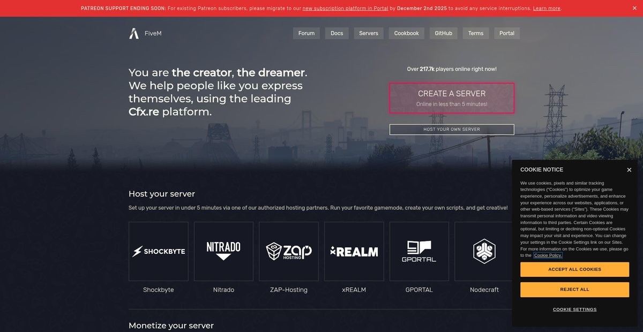Image resolution: width=643 pixels, height=332 pixels.
Task: Click the Reject All cookies button
Action: pyautogui.click(x=574, y=290)
